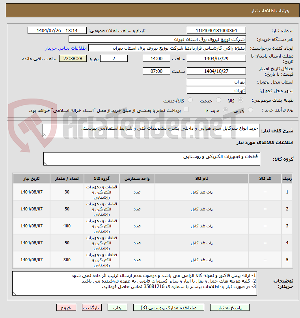Click the 'تعداد / مقدار' column header

point(67,179)
